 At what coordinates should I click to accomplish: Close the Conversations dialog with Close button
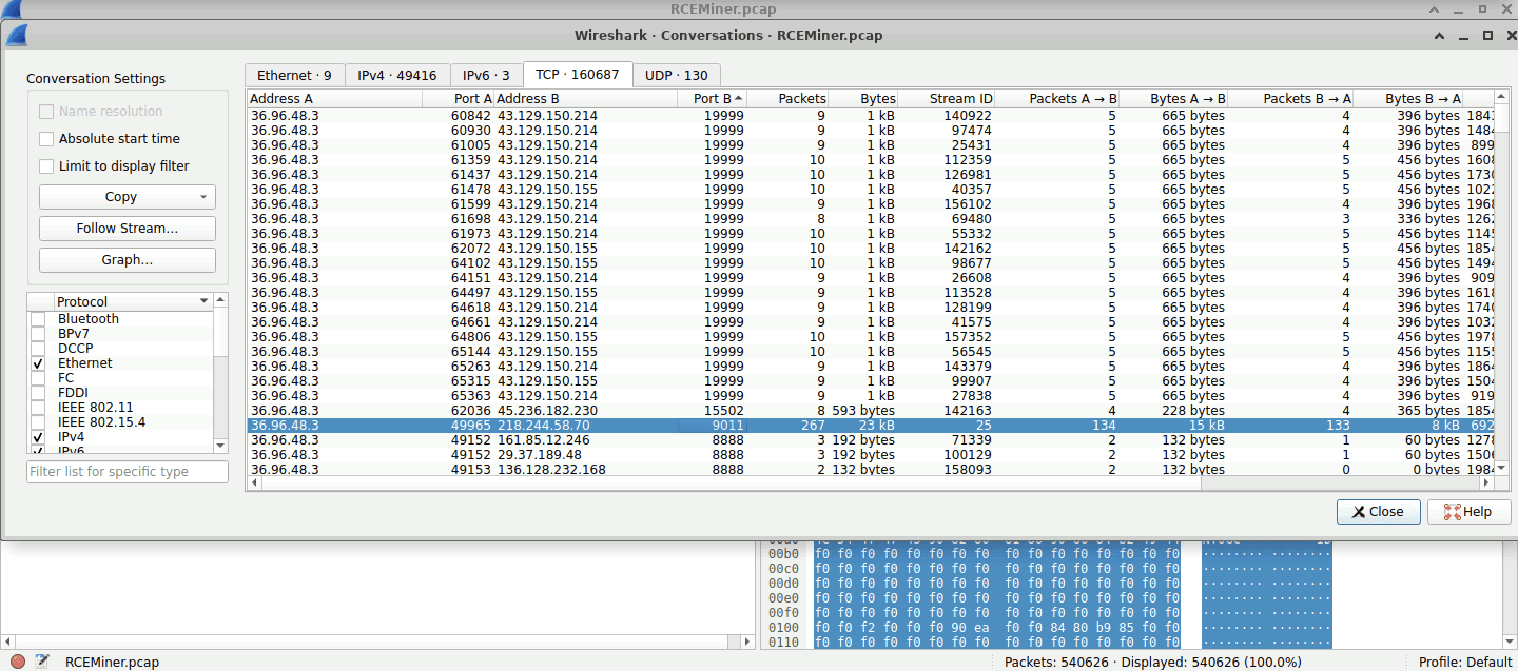(1378, 511)
